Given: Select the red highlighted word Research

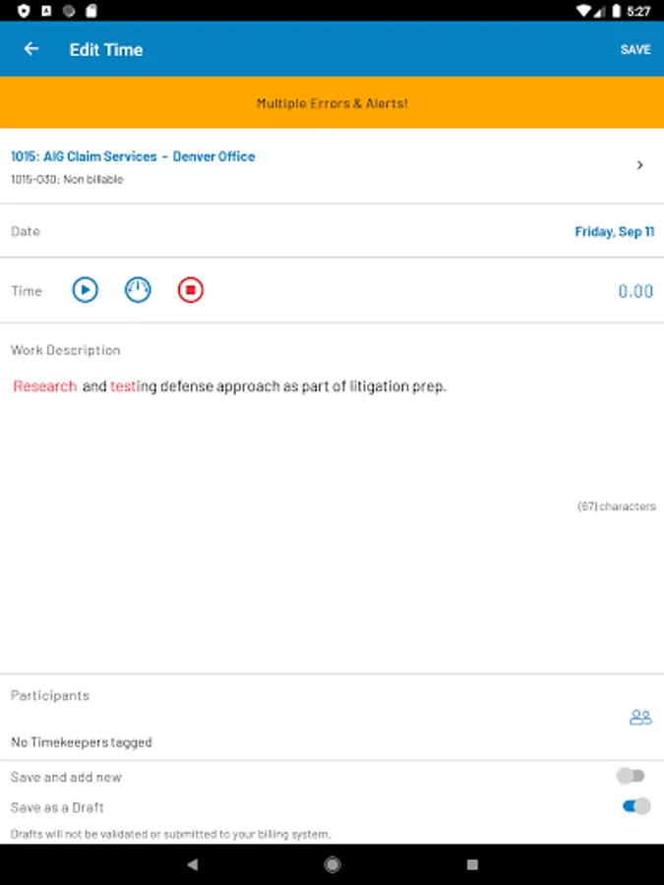Looking at the screenshot, I should pyautogui.click(x=44, y=386).
